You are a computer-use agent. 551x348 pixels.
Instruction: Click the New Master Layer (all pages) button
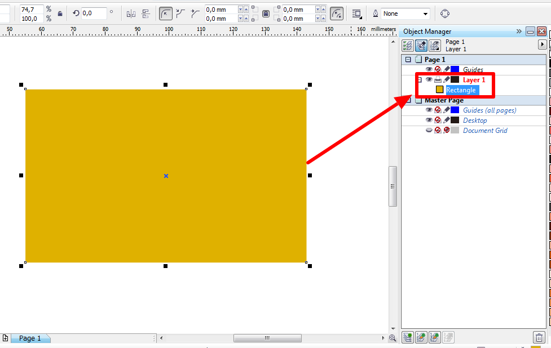coord(421,337)
